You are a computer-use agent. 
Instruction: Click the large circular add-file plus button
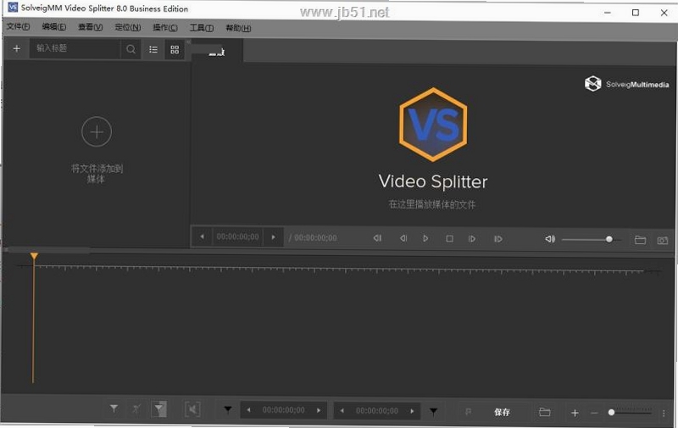pos(97,131)
